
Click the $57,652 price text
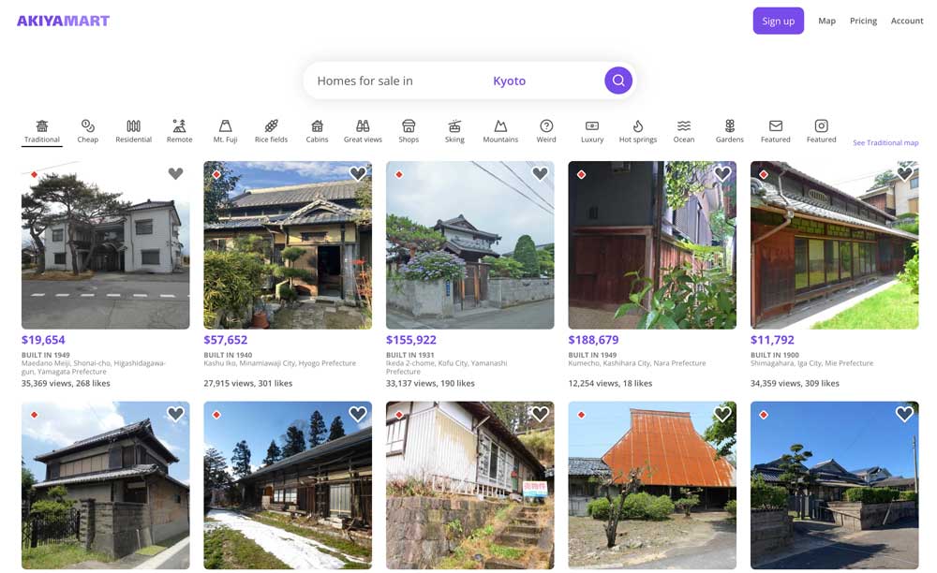pyautogui.click(x=225, y=340)
